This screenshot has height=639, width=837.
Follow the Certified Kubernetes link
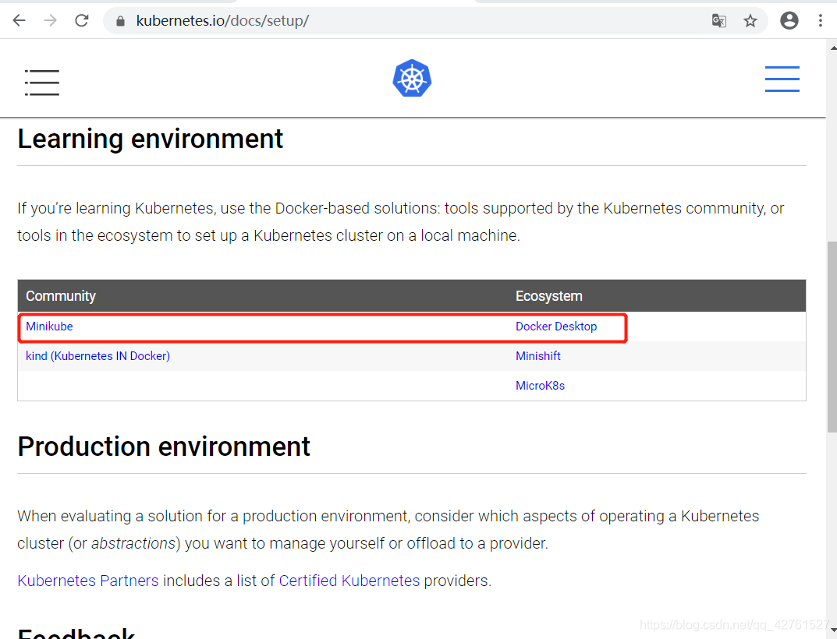[349, 581]
